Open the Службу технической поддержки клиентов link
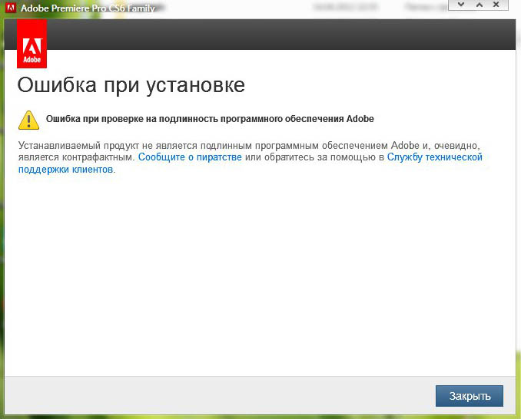Screen dimensions: 521x419 click(435, 157)
